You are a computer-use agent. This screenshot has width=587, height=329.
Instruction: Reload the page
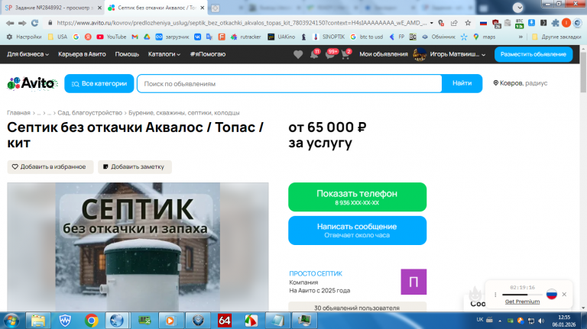[35, 23]
